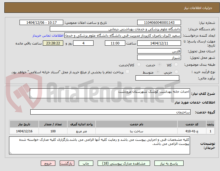Click the need number field 1104060040001143
220x171 pixels.
tap(159, 23)
